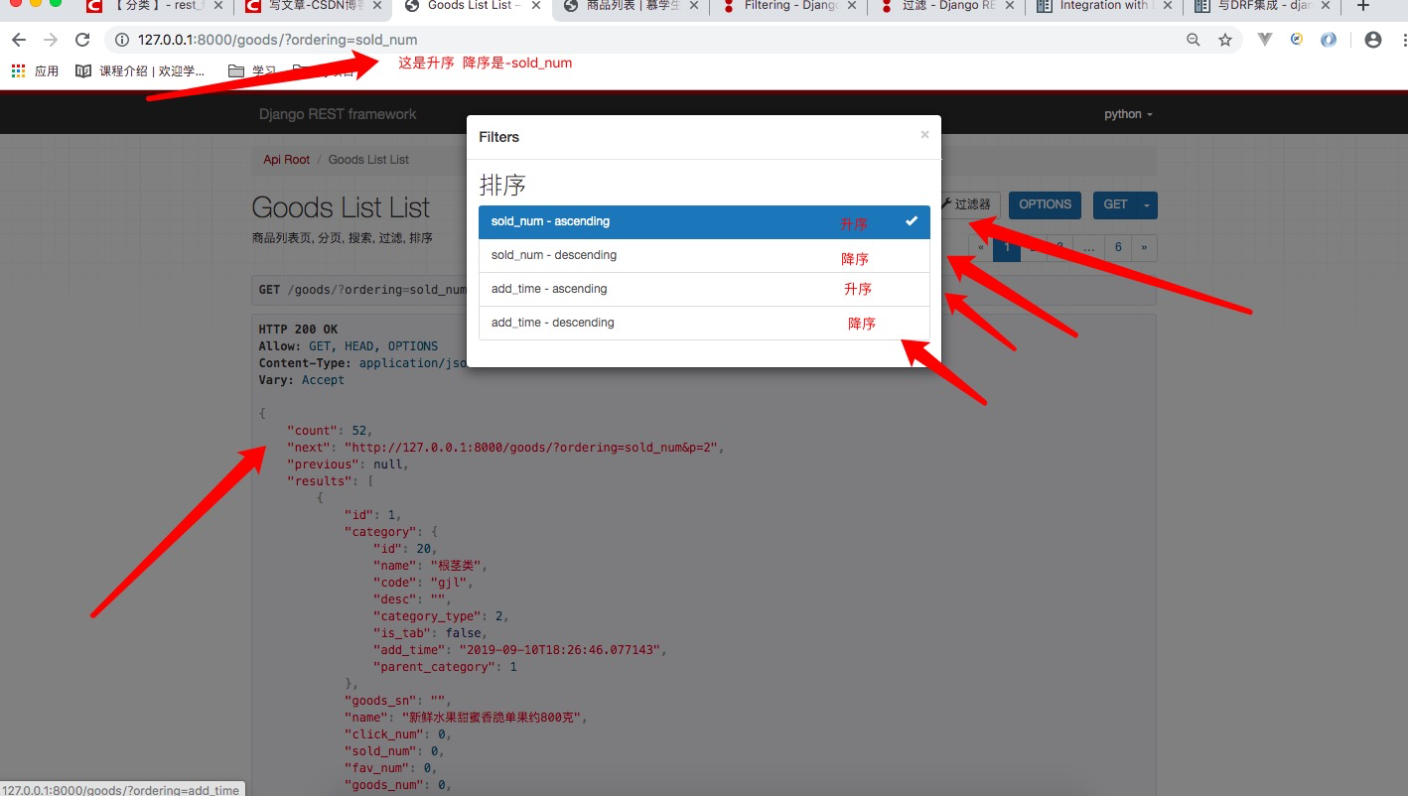The image size is (1408, 796).
Task: Expand the GET format dropdown caret
Action: point(1147,205)
